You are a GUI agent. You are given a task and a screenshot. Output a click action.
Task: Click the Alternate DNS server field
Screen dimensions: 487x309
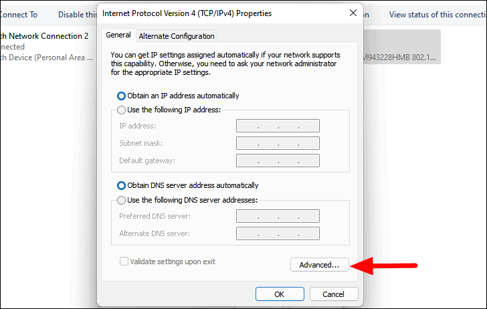(278, 233)
